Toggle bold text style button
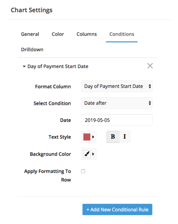178x224 pixels. 113,137
